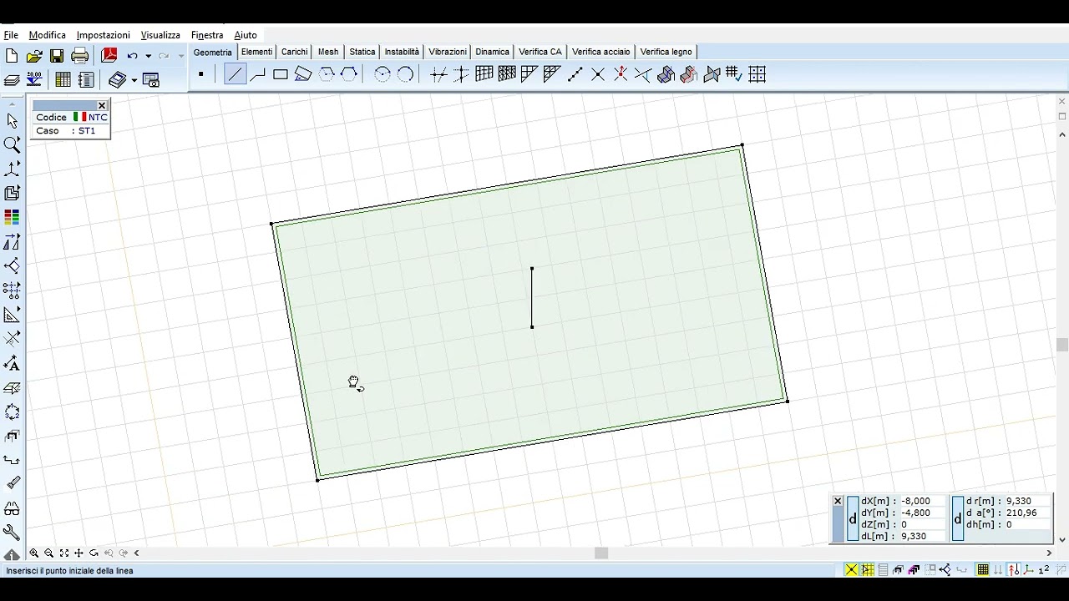Zoom in with the plus magnifier icon
The image size is (1069, 601).
coord(34,553)
